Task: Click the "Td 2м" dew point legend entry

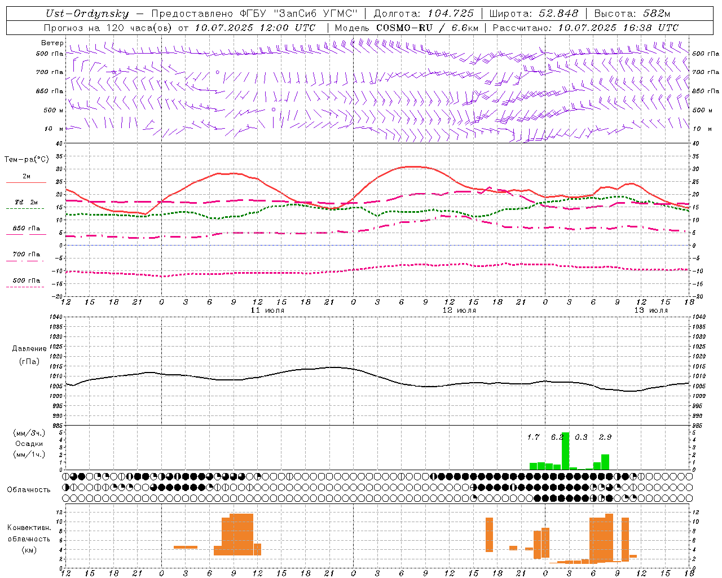Action: point(27,202)
